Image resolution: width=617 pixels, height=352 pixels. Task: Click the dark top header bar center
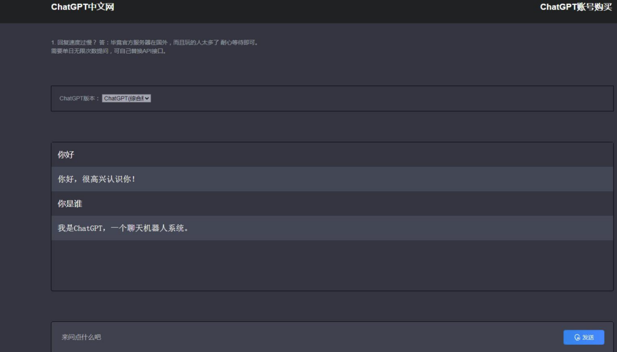(x=308, y=11)
